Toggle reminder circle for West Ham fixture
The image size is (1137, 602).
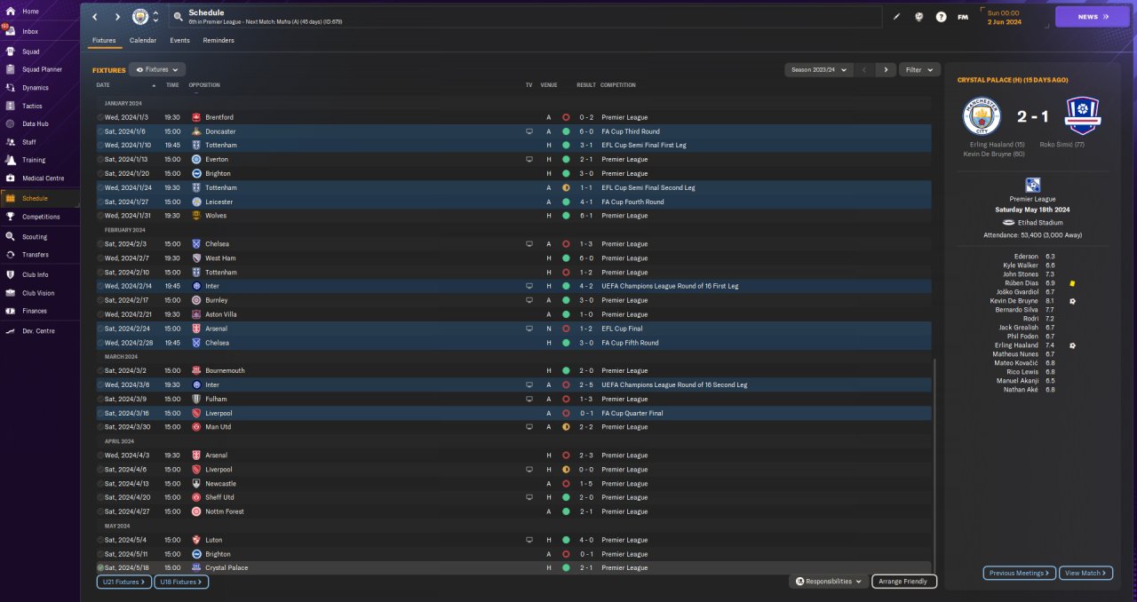pos(100,258)
